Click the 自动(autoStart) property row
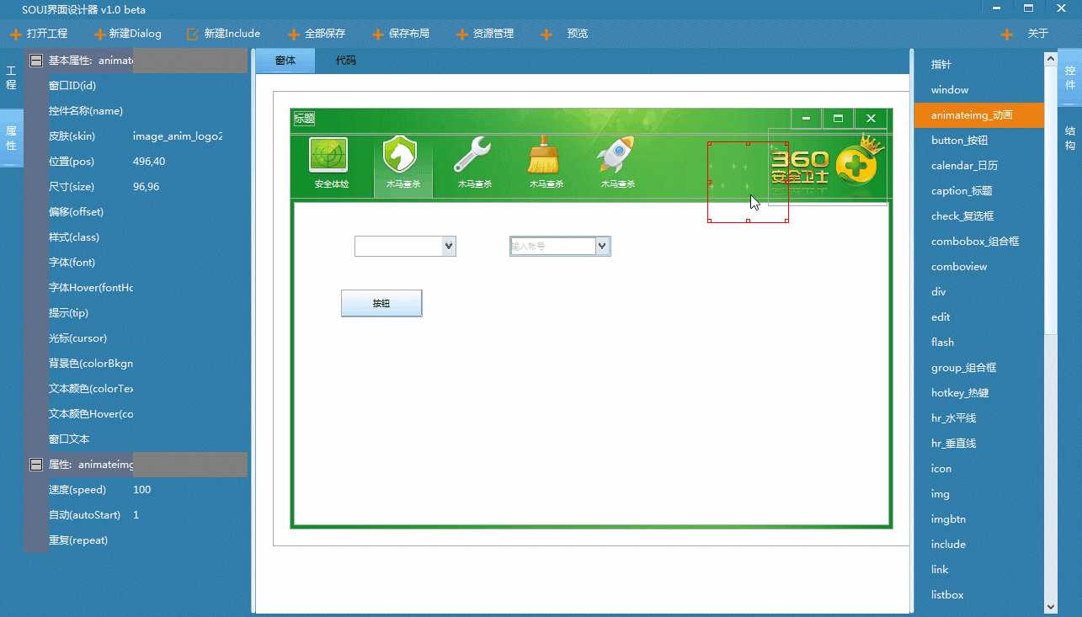Screen dimensions: 1082x617 point(136,515)
